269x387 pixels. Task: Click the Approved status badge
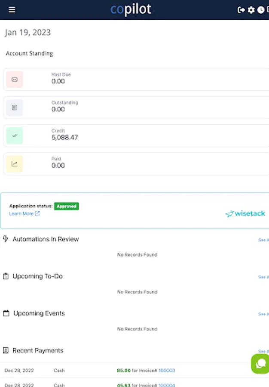(67, 206)
